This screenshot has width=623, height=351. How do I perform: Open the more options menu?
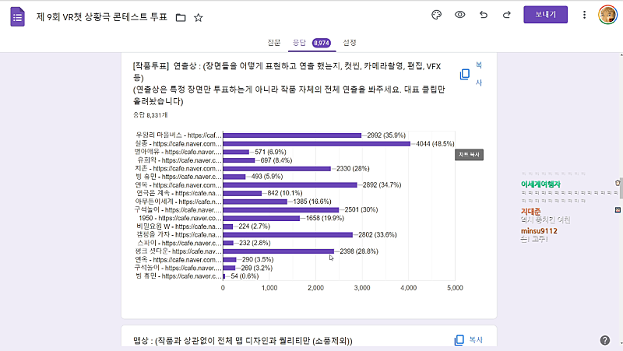584,15
